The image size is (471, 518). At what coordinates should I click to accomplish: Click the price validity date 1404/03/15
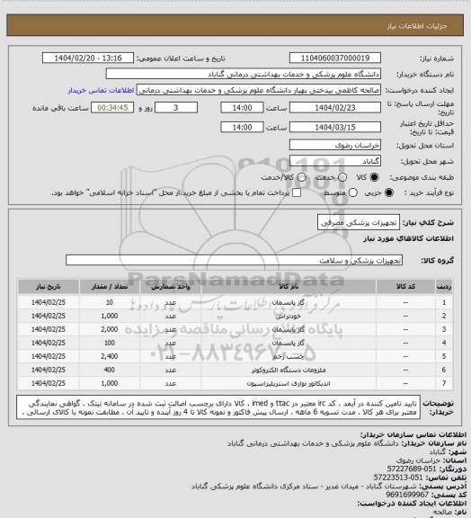(x=335, y=127)
